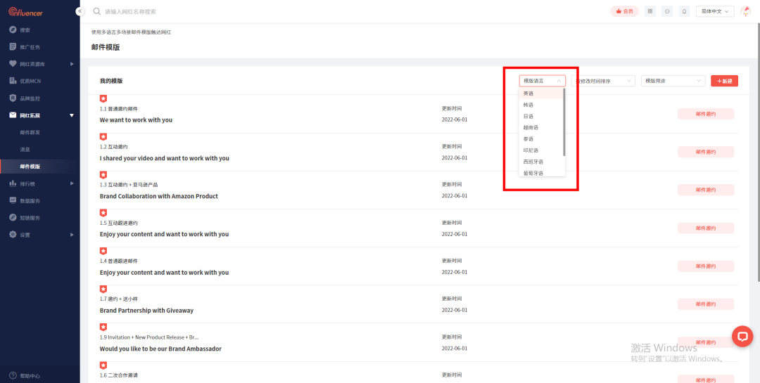The height and width of the screenshot is (383, 760).
Task: Collapse the sidebar with the double-chevron icon
Action: coord(80,11)
